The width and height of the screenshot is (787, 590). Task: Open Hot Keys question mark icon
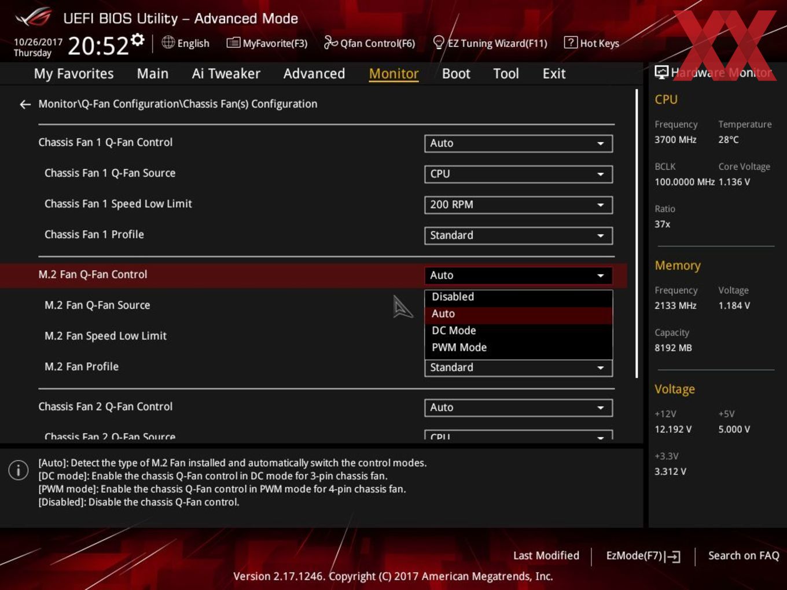tap(571, 42)
